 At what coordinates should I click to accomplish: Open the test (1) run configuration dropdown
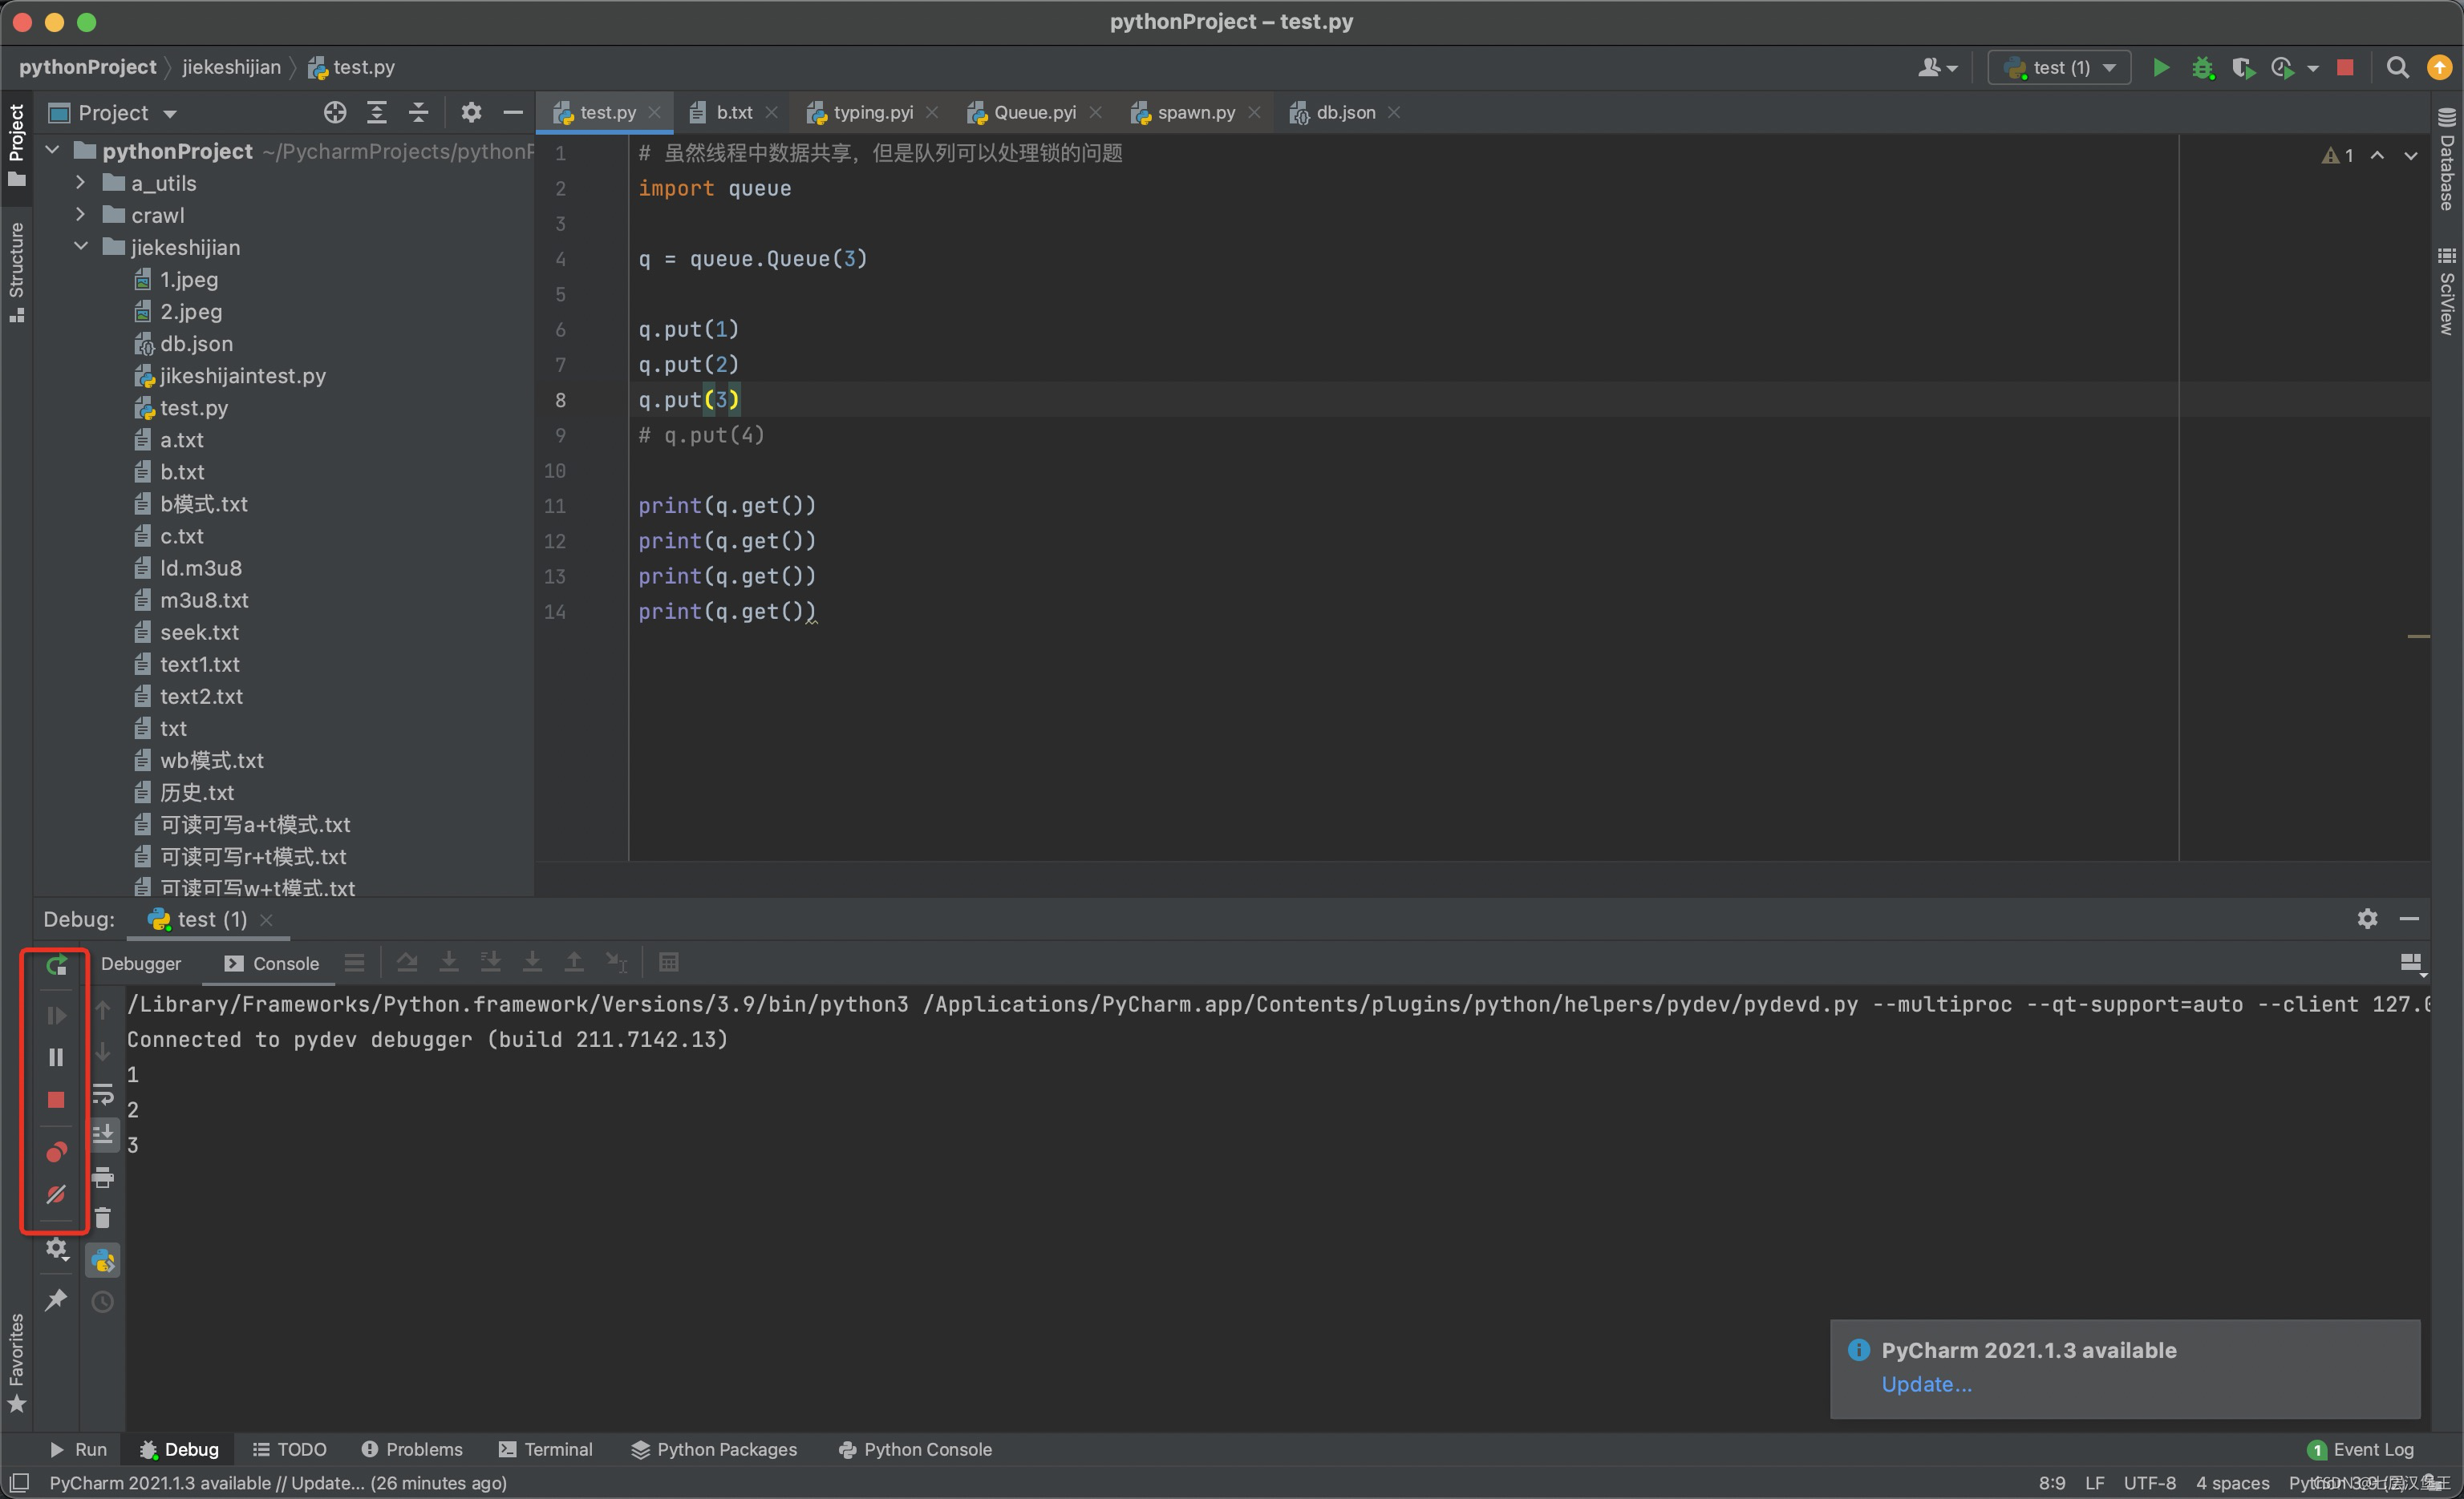tap(2059, 67)
